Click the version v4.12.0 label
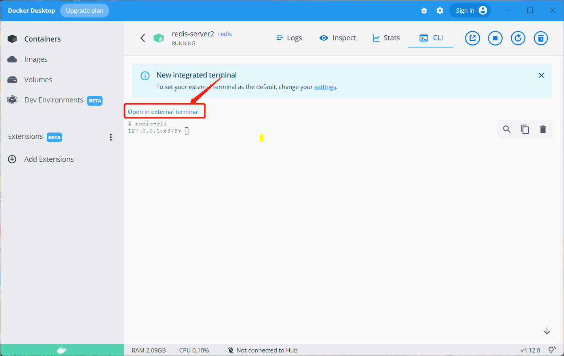Viewport: 564px width, 356px height. click(530, 350)
